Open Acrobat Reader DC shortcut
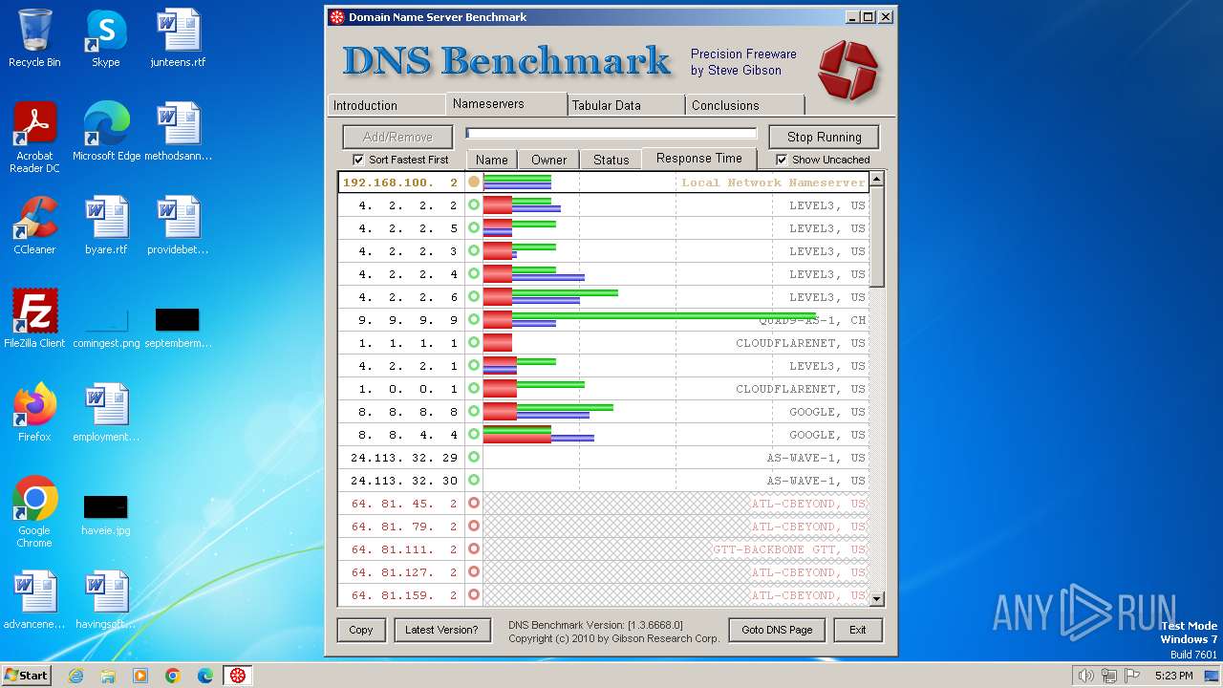This screenshot has width=1223, height=688. pos(34,138)
